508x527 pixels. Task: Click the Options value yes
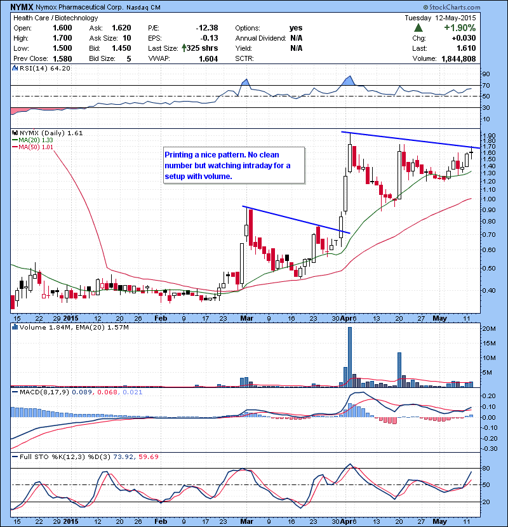point(296,28)
